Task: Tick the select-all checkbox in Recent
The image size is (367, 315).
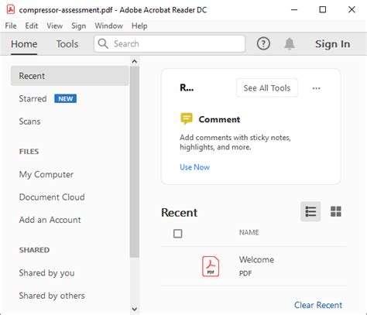Action: 178,234
